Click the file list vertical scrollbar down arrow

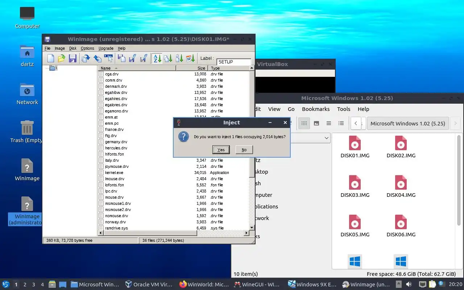click(252, 227)
